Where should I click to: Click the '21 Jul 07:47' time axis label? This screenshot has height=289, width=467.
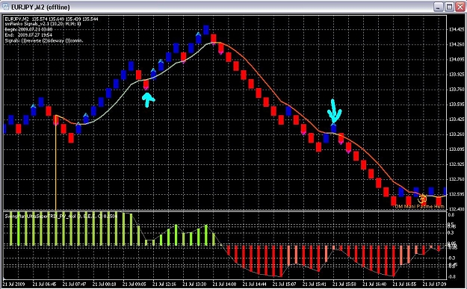pyautogui.click(x=74, y=284)
